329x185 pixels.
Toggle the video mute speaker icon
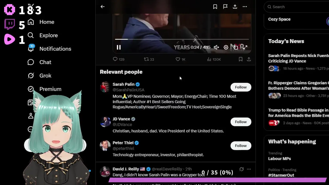click(216, 47)
